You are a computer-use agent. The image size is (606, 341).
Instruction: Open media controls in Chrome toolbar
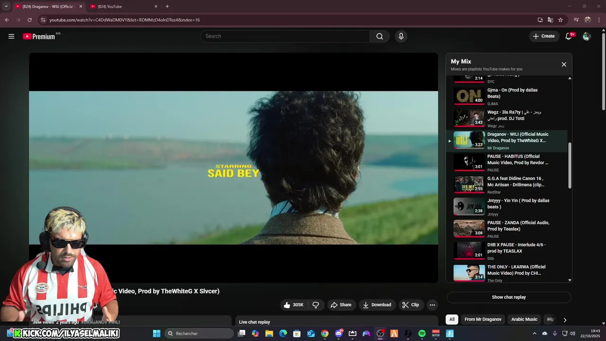tap(576, 20)
